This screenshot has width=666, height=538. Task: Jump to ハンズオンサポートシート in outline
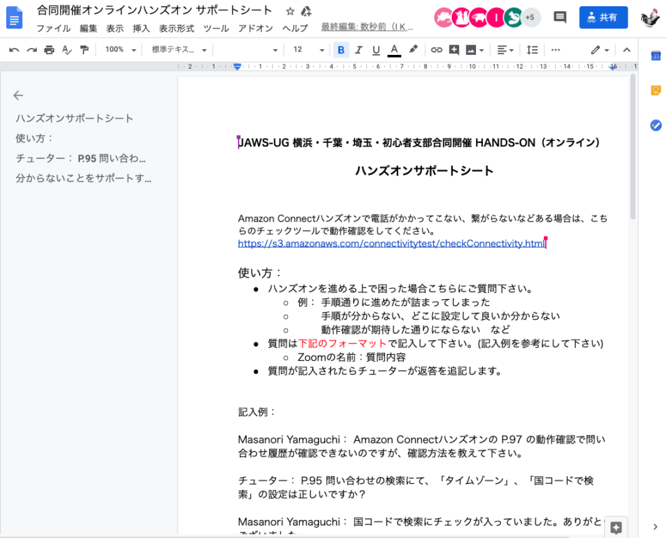[x=74, y=118]
